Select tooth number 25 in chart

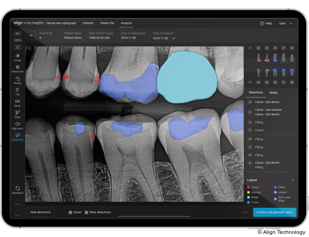267,48
